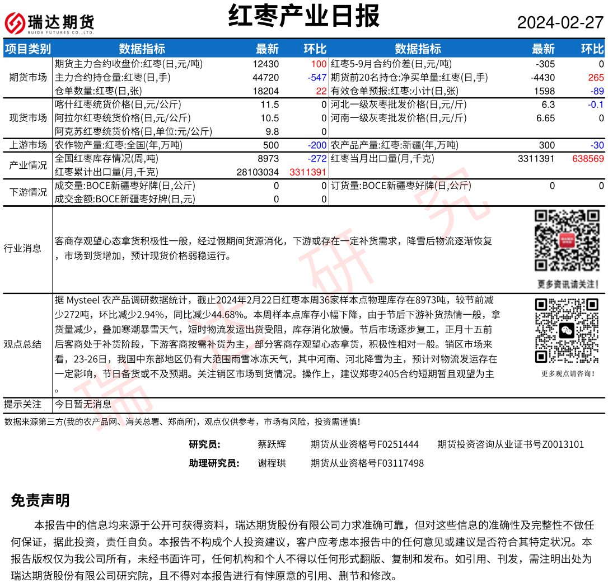608x583 pixels.
Task: Click the report date 2024-02-27
Action: coord(560,23)
